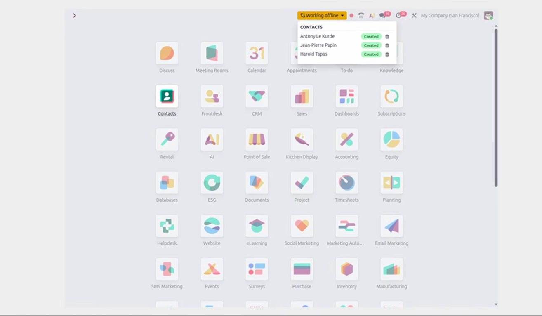Open the eLearning app
The width and height of the screenshot is (542, 316).
pyautogui.click(x=257, y=226)
